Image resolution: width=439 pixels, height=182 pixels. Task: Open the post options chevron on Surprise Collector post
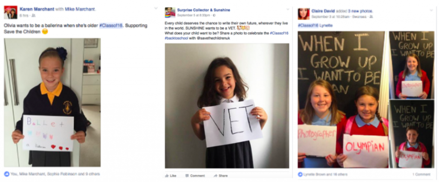point(288,9)
